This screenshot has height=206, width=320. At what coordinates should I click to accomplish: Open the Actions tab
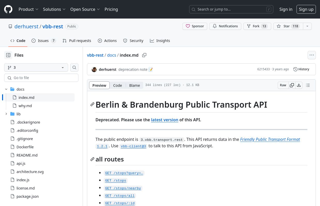click(107, 41)
